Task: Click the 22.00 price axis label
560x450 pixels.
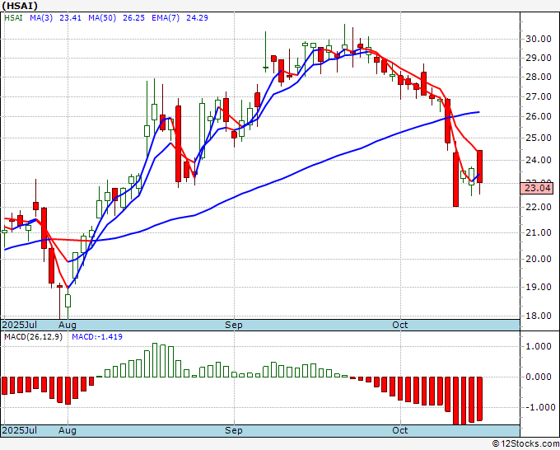Action: pos(539,207)
